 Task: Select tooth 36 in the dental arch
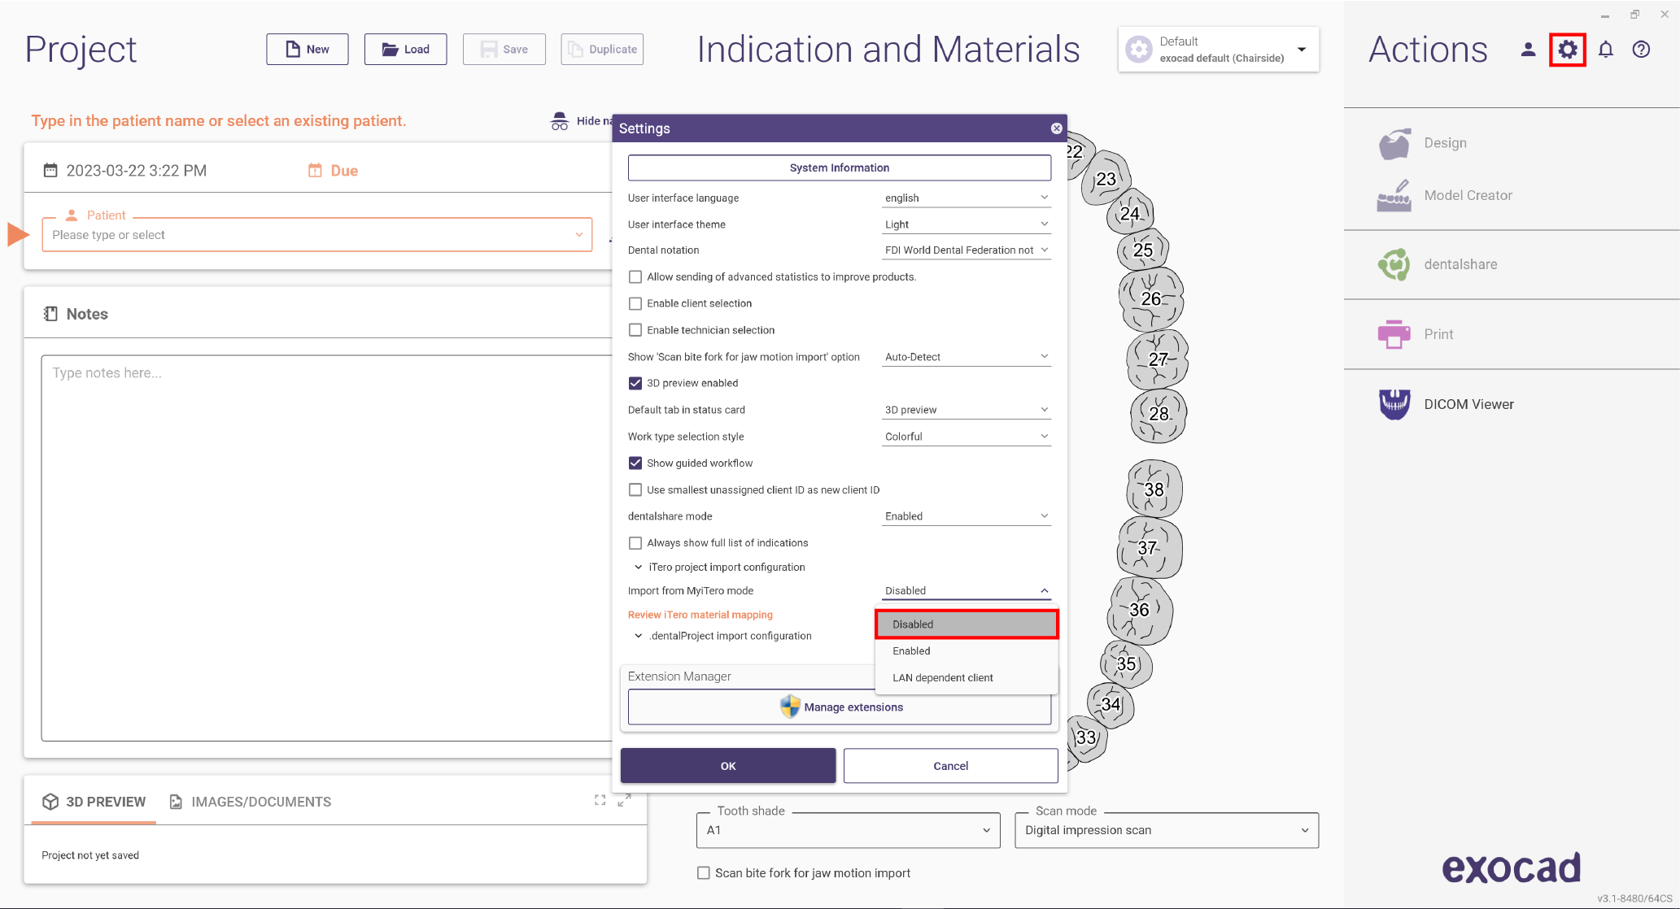(x=1140, y=610)
